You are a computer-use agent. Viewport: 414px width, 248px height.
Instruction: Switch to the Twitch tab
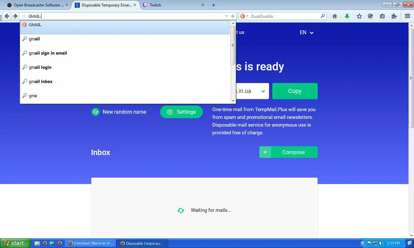(x=174, y=5)
